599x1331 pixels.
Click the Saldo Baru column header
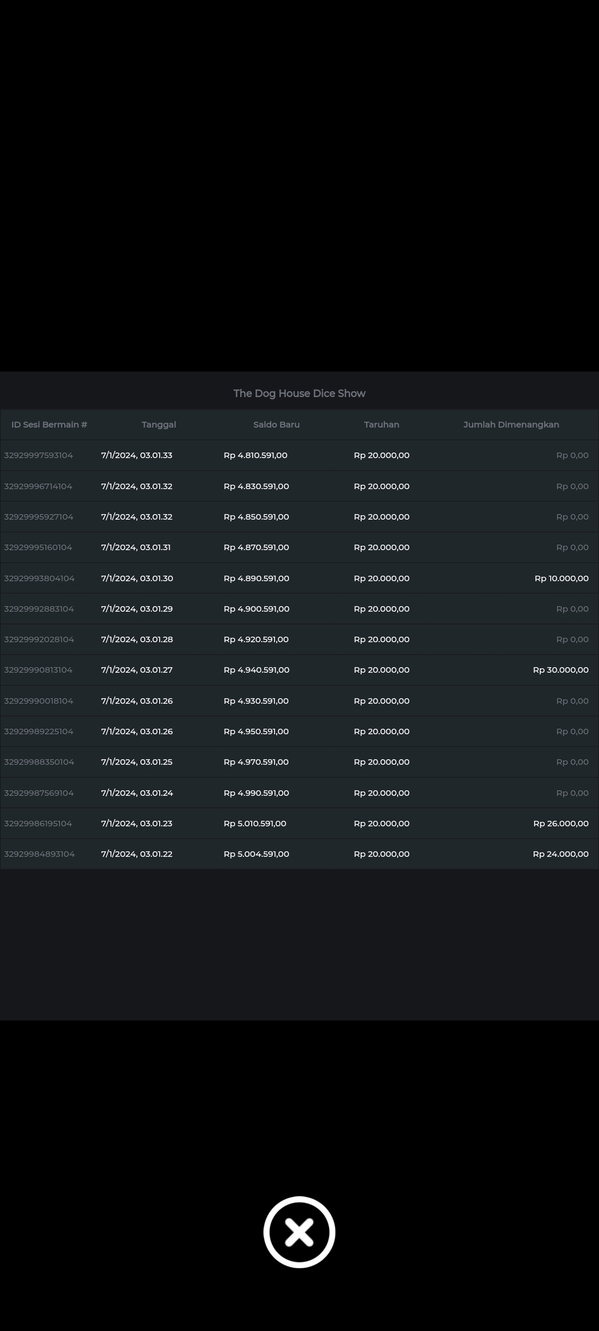coord(276,424)
